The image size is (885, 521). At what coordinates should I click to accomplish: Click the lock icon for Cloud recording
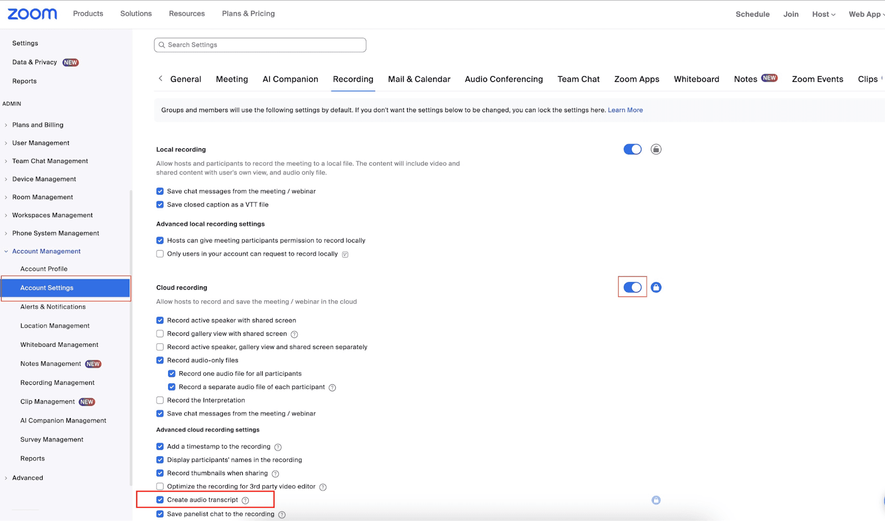click(x=656, y=288)
